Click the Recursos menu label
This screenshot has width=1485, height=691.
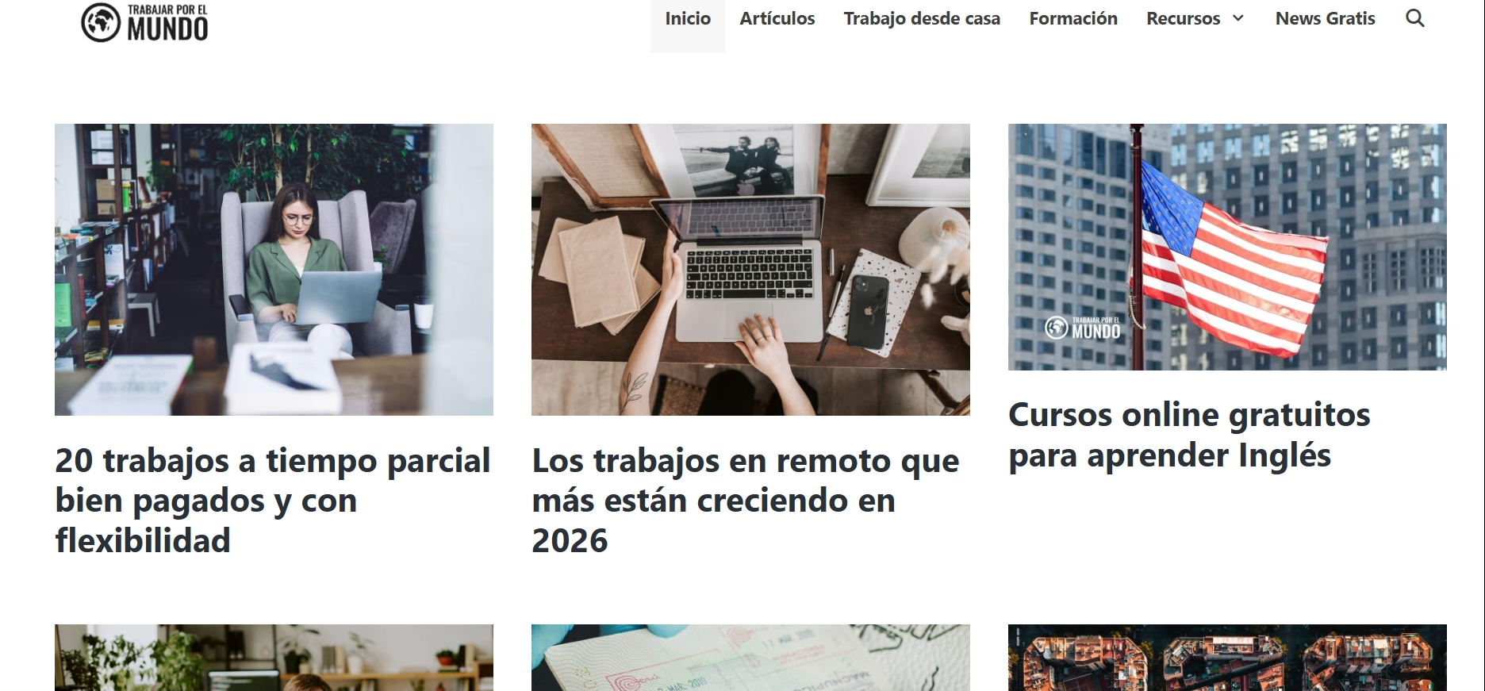point(1183,18)
